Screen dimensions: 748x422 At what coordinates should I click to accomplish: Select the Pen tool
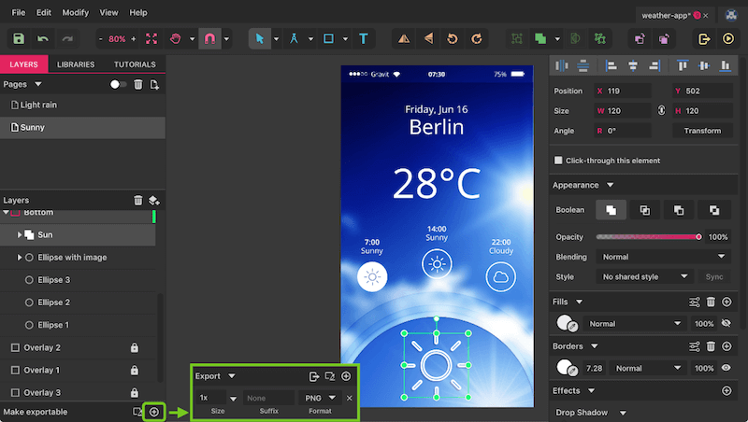tap(294, 39)
